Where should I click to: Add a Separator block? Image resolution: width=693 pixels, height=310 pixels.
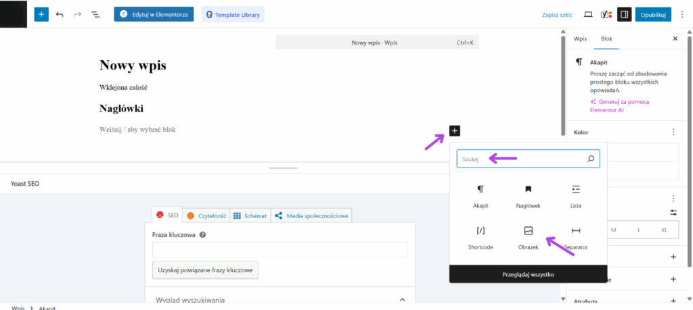(x=576, y=236)
